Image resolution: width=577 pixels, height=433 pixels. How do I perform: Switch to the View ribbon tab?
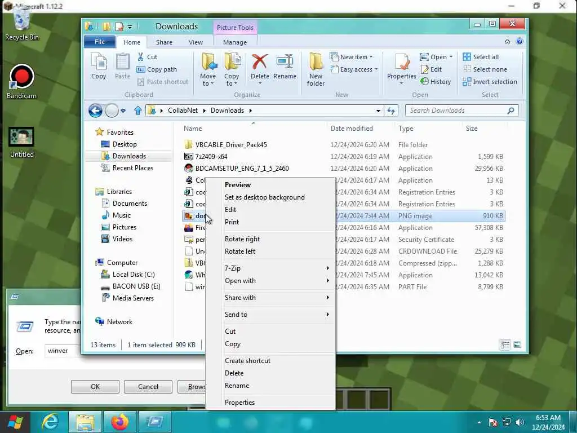[x=196, y=42]
